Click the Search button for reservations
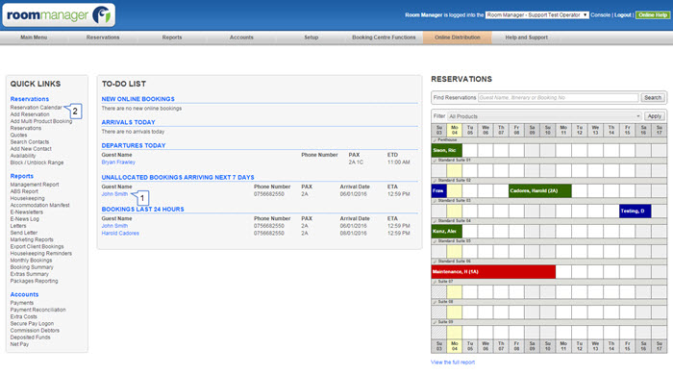Viewport: 673px width, 374px height. coord(653,98)
